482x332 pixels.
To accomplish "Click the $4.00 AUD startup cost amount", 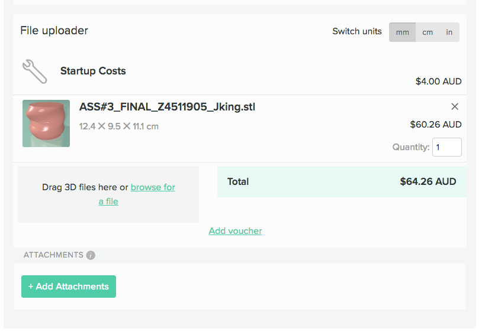I will point(438,82).
